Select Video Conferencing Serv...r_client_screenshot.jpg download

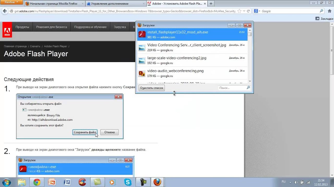[x=192, y=47]
